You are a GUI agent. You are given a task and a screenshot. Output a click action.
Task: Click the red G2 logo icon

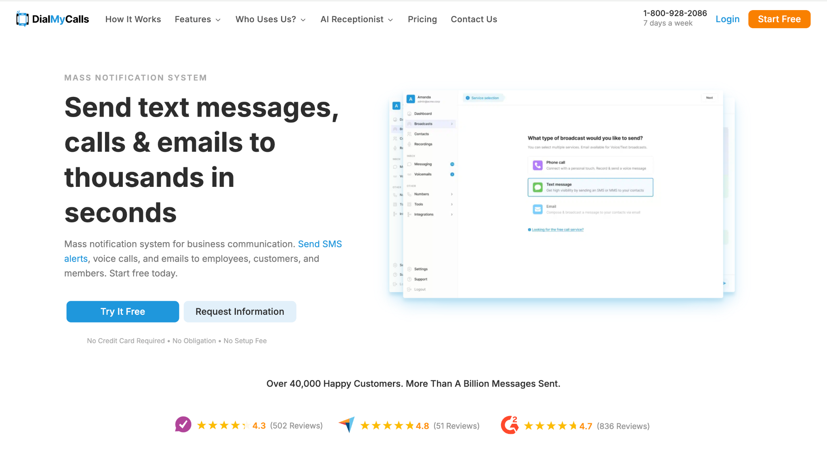click(x=510, y=425)
